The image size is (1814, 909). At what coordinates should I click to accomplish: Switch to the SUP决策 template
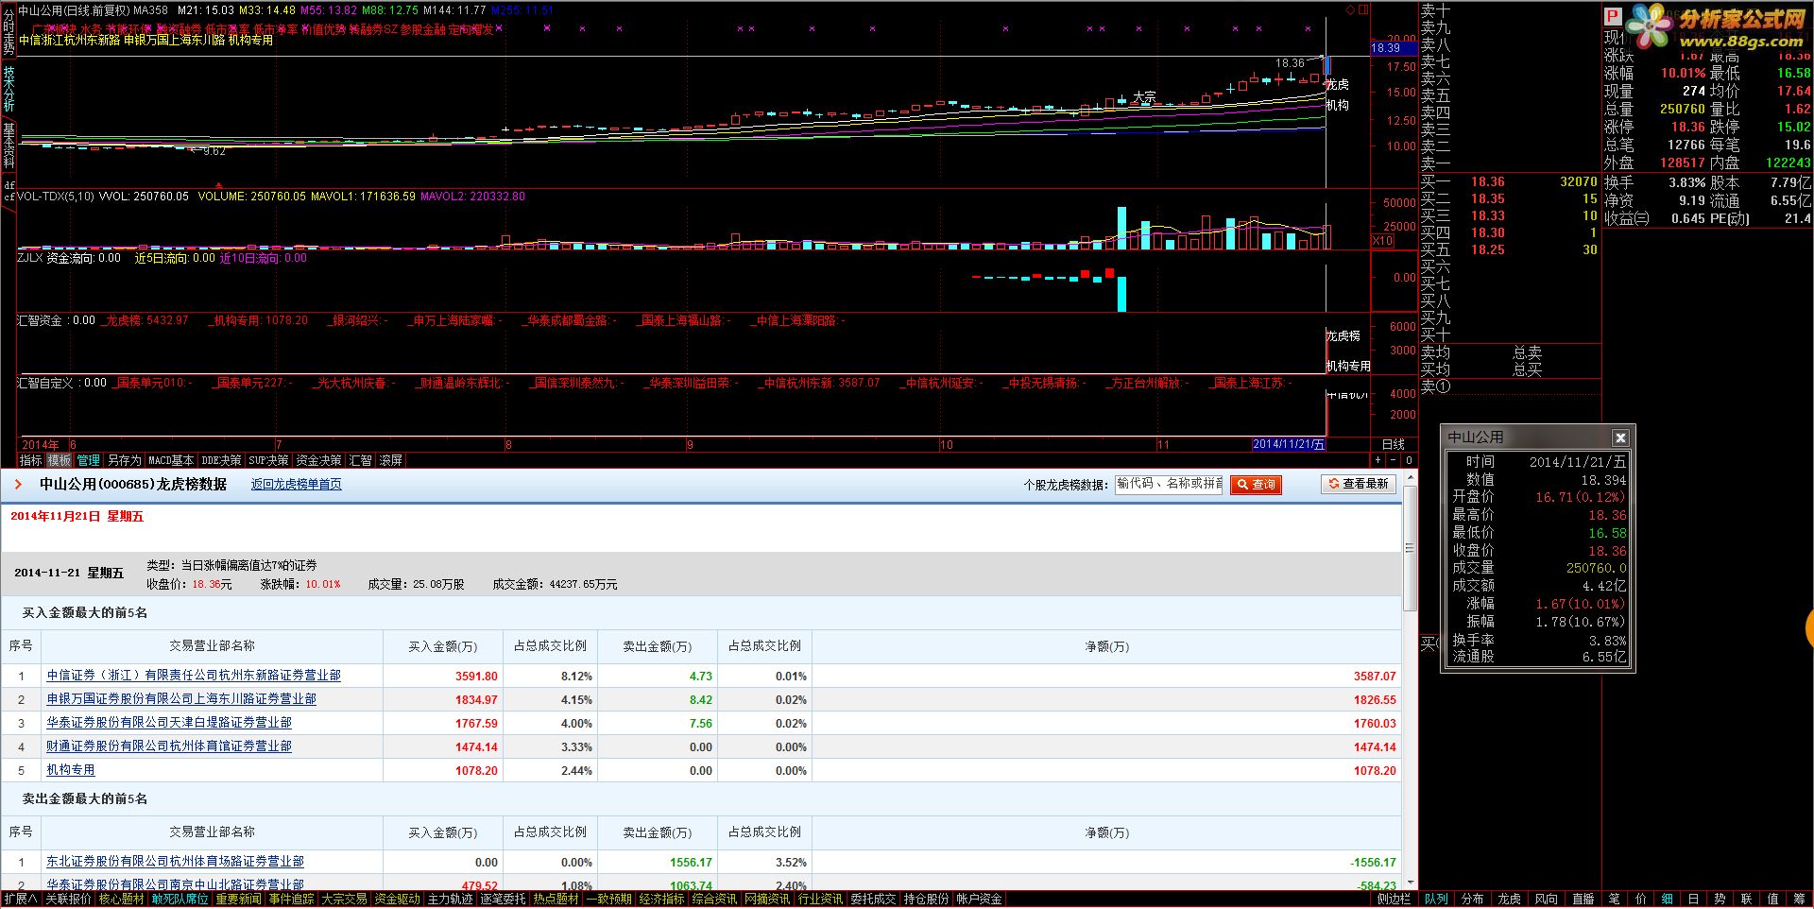268,460
